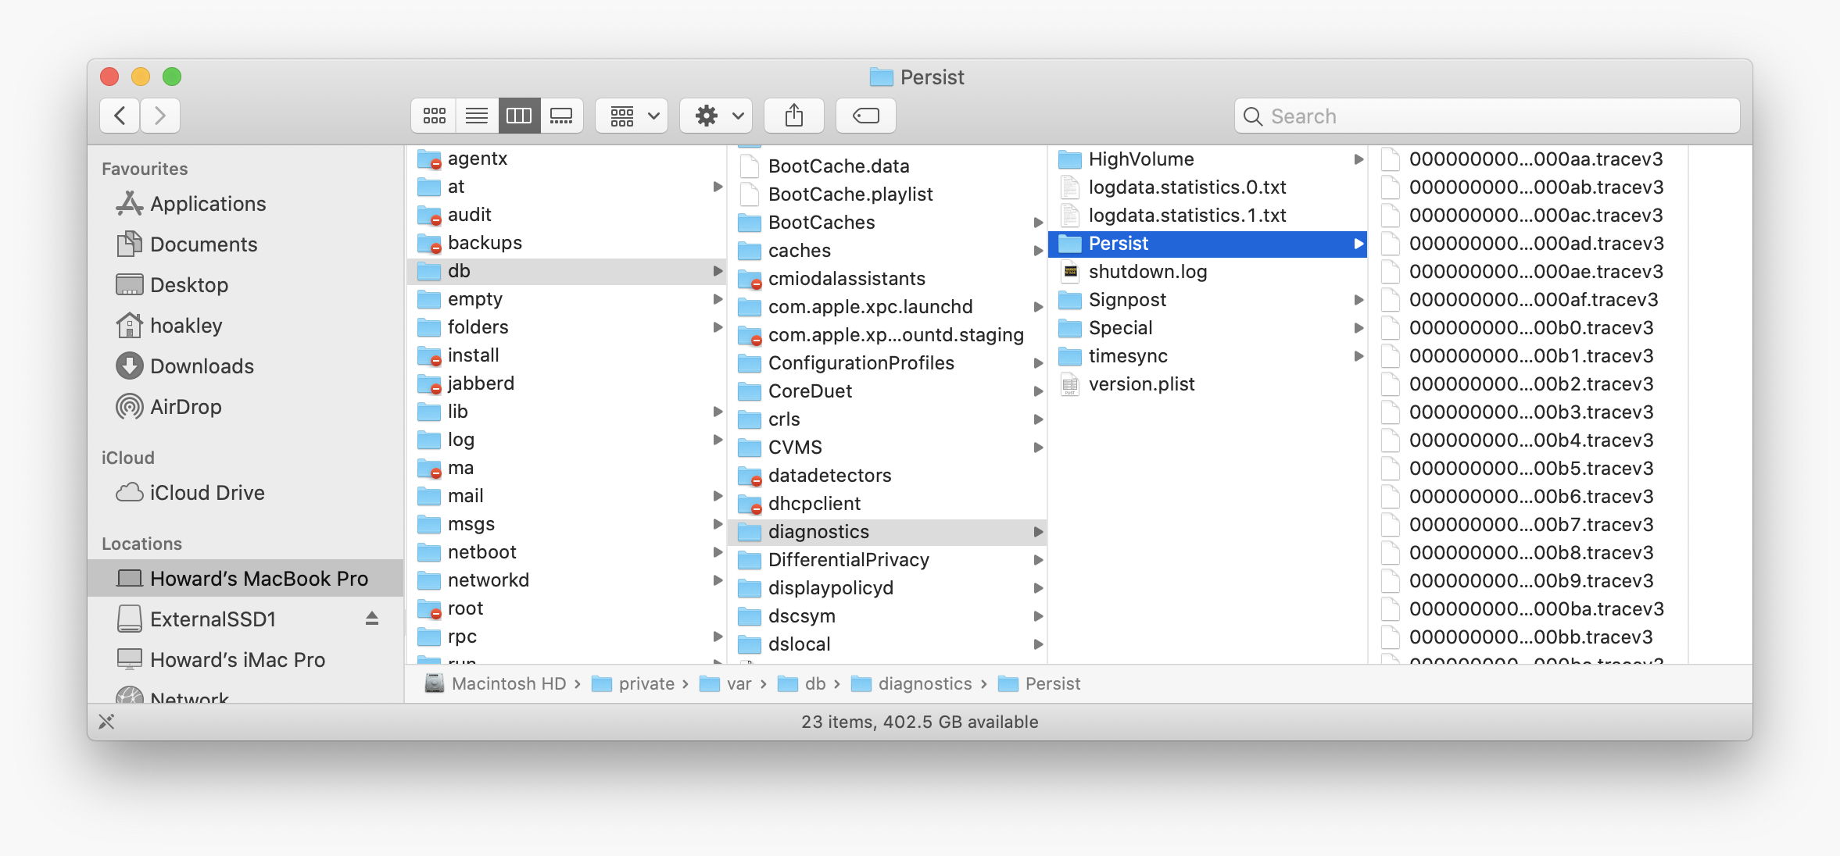Expand the Signpost folder arrow
Viewport: 1840px width, 856px height.
[x=1359, y=300]
